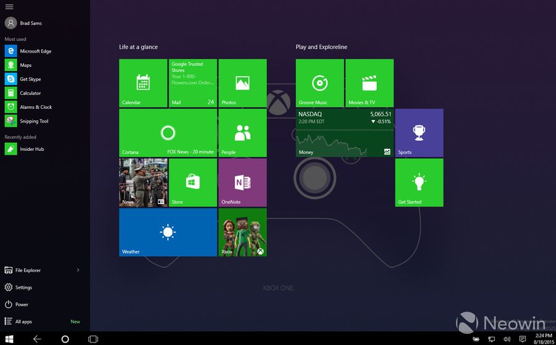This screenshot has height=345, width=556.
Task: Open the hamburger menu at top left
Action: click(x=9, y=7)
